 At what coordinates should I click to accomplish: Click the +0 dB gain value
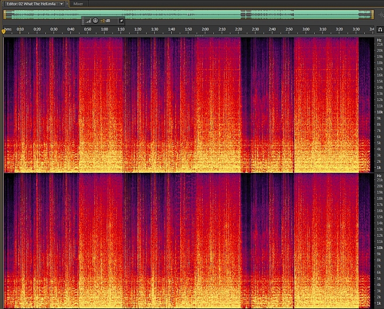[105, 21]
